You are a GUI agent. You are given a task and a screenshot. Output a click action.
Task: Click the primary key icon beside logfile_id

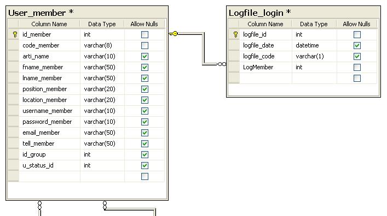(x=235, y=34)
